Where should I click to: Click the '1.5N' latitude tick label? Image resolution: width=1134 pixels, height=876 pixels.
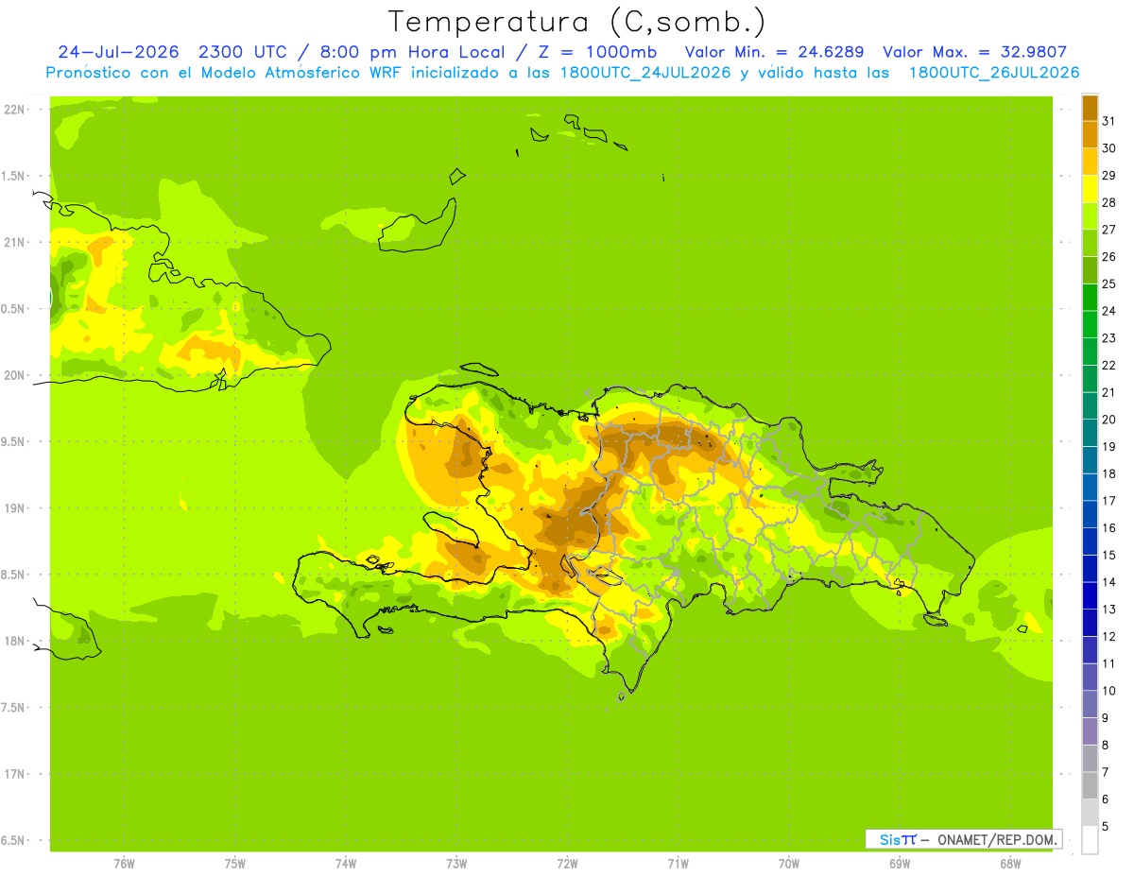pos(14,176)
